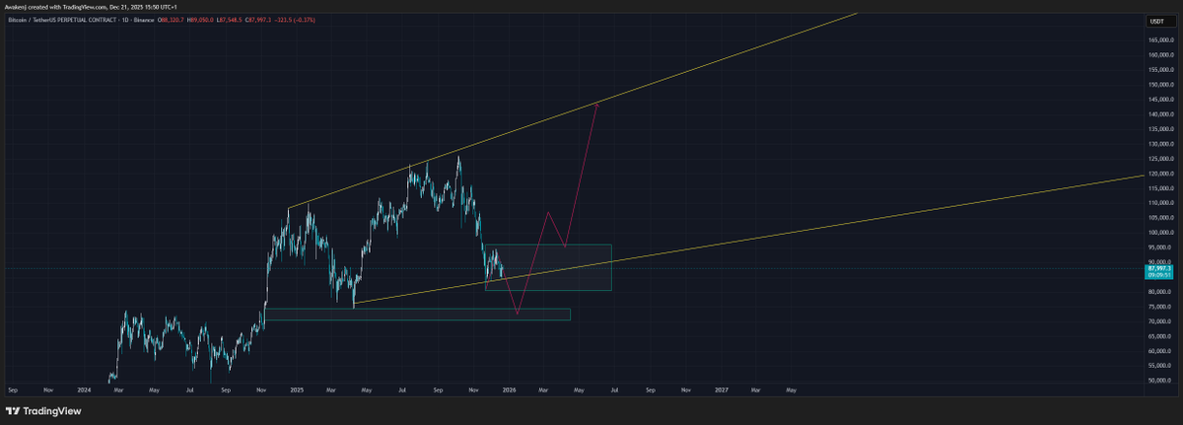The width and height of the screenshot is (1183, 425).
Task: Click the TradingView logo at the bottom
Action: click(x=43, y=411)
